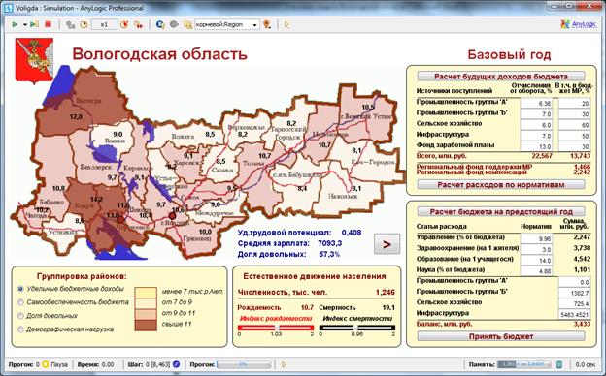This screenshot has width=606, height=376.
Task: Click the gray virtual time mode icon
Action: tap(70, 24)
